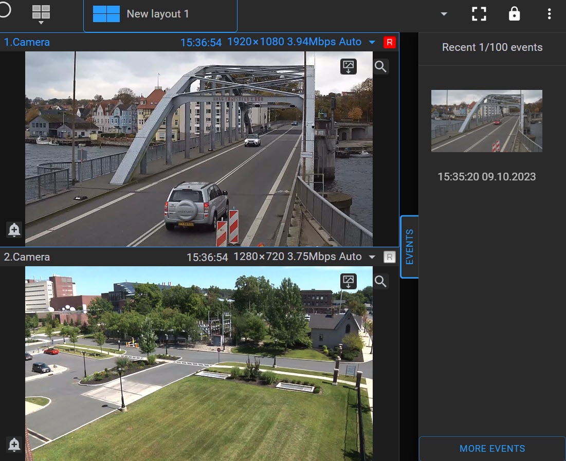The width and height of the screenshot is (566, 461).
Task: Enter fullscreen mode
Action: click(479, 14)
